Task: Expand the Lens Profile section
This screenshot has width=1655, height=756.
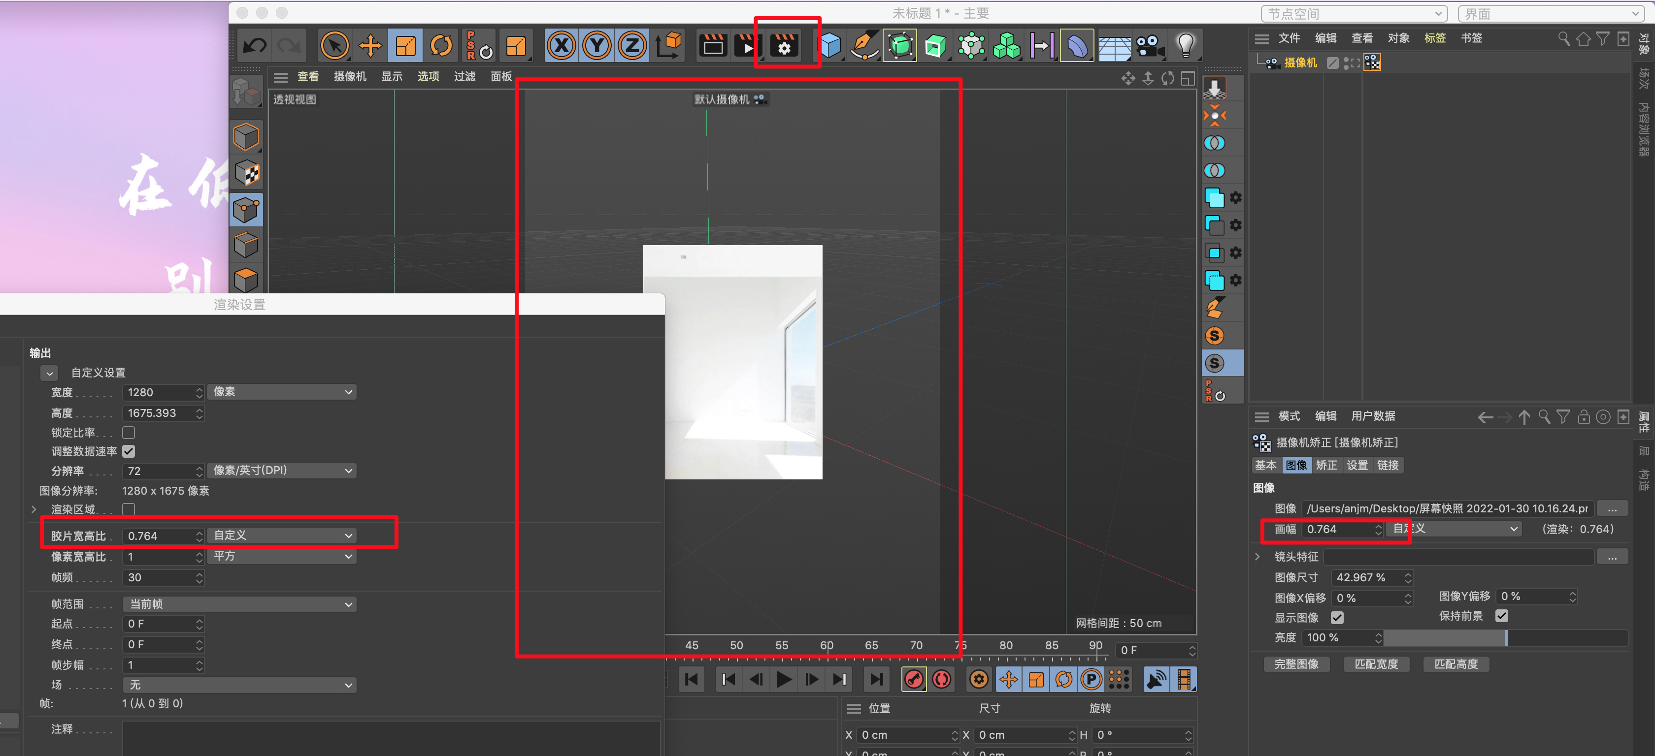Action: coord(1258,557)
